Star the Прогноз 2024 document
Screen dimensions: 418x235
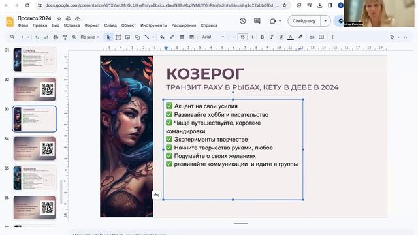59,18
